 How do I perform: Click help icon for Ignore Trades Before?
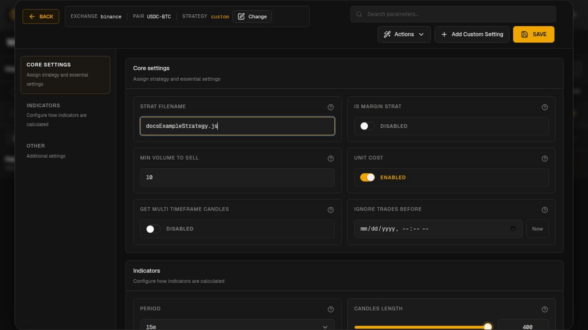[545, 210]
